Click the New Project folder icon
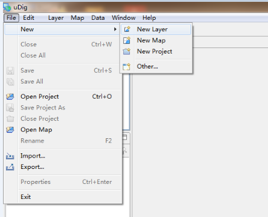 click(x=127, y=52)
